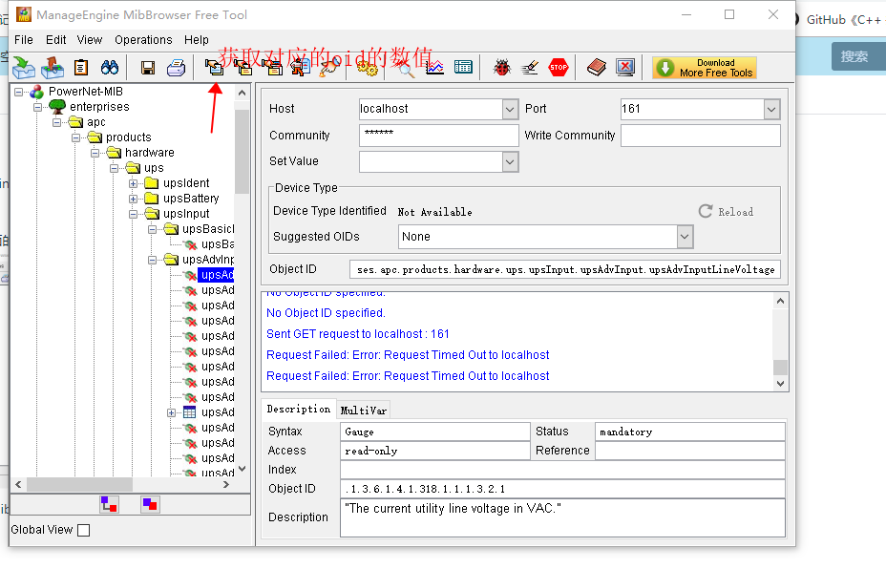Screen dimensions: 886x569
Task: Click the SNMP GetBulk toolbar icon
Action: 272,68
